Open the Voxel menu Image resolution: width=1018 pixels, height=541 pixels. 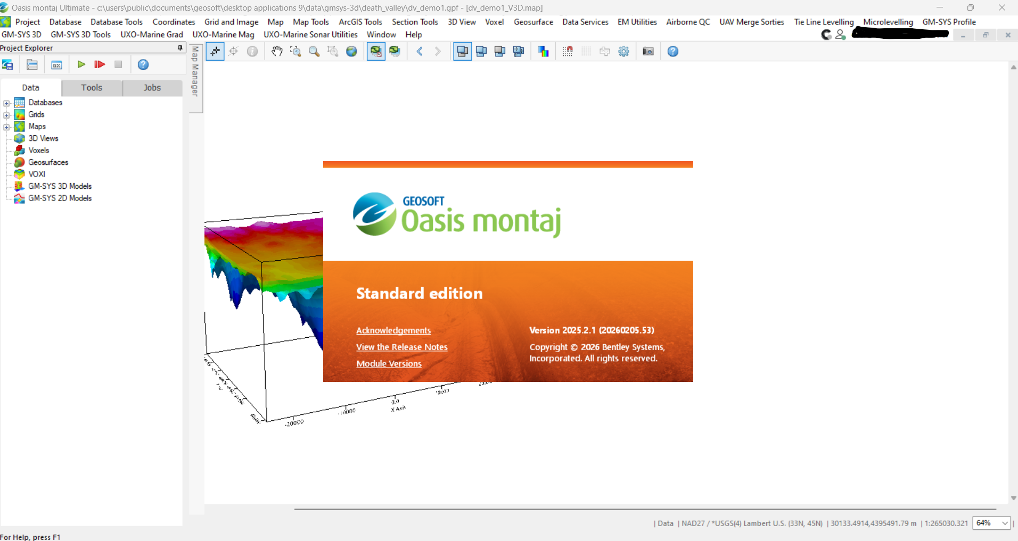click(x=495, y=22)
